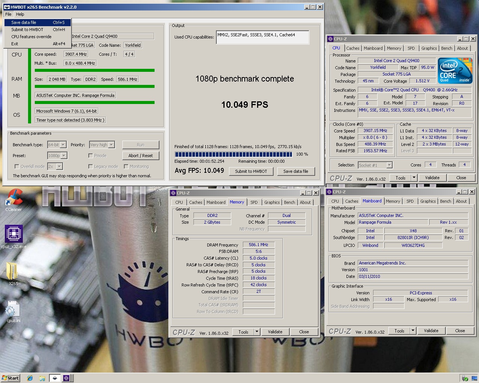Toggle the Legacy mode checkbox
Viewport: 479px width, 383px height.
pos(91,166)
